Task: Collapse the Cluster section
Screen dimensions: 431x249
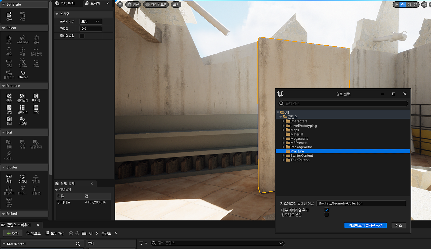Action: [x=3, y=167]
